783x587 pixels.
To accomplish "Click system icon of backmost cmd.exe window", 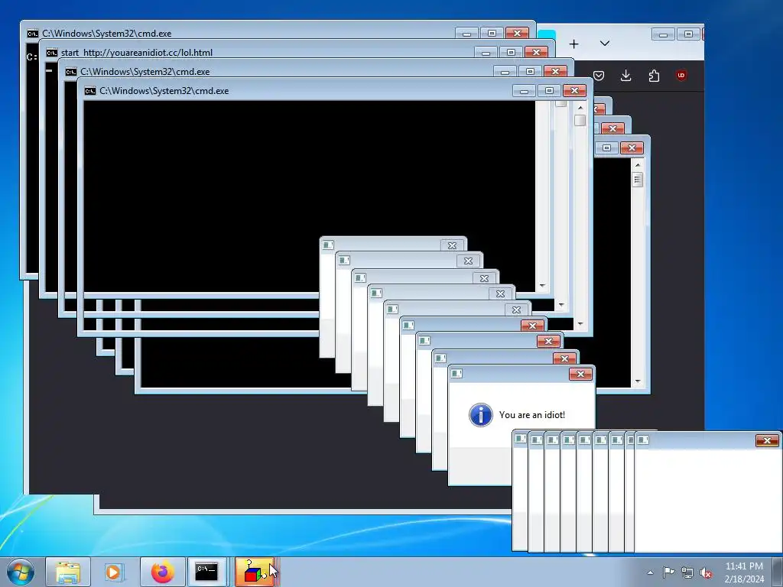I will pos(32,34).
